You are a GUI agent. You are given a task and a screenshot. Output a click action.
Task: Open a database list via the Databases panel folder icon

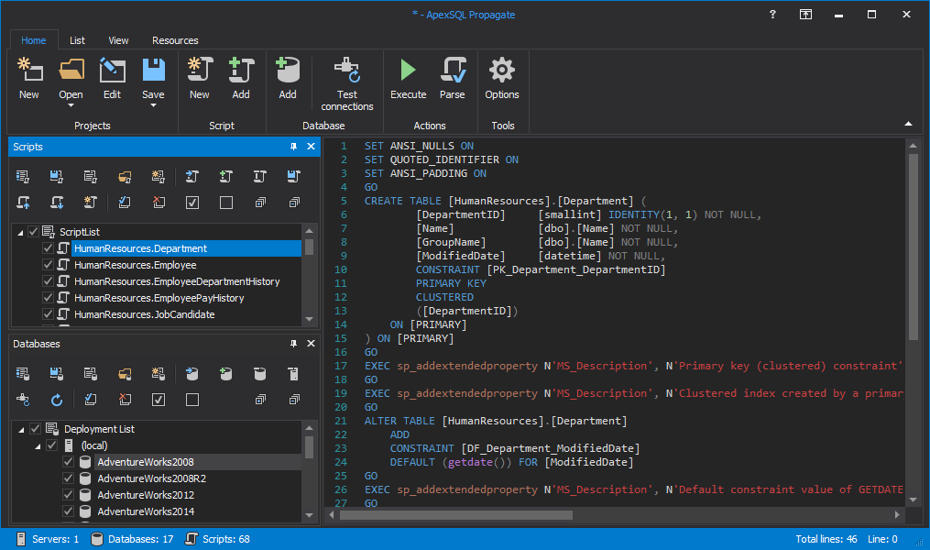pyautogui.click(x=125, y=373)
